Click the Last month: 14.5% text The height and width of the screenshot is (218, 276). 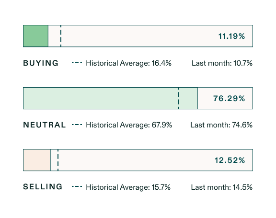[222, 187]
